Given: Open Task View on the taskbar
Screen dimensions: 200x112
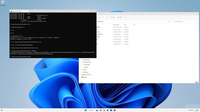Looking at the screenshot, I should pos(97,110).
